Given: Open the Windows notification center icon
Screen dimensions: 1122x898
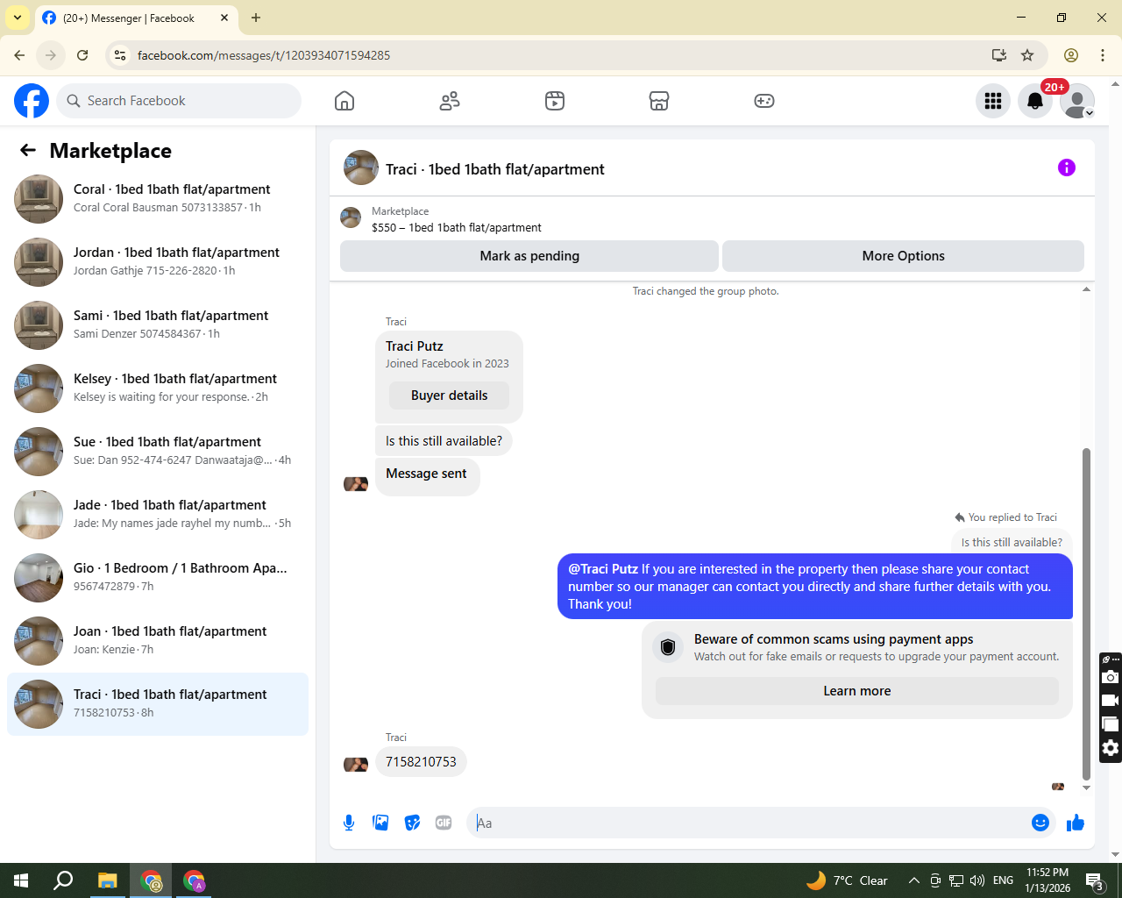Looking at the screenshot, I should [1094, 880].
